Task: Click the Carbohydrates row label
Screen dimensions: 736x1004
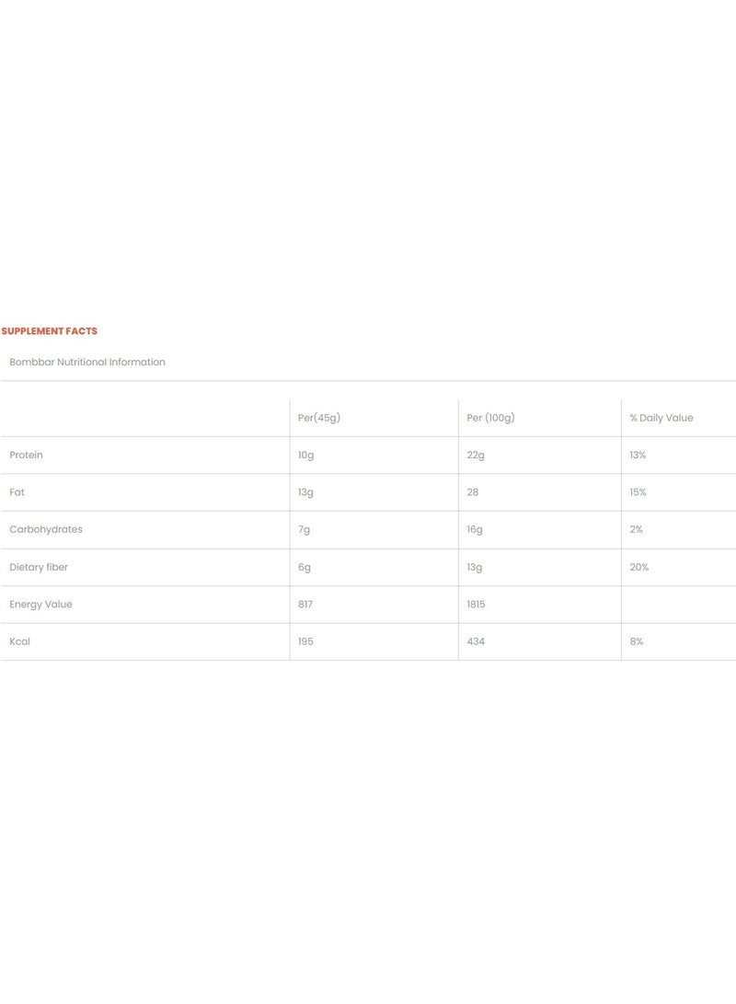Action: (46, 530)
